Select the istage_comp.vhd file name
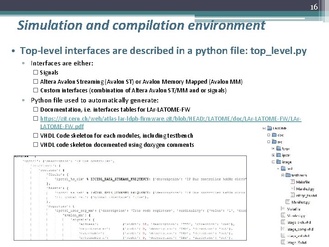The height and width of the screenshot is (247, 329). pyautogui.click(x=300, y=229)
